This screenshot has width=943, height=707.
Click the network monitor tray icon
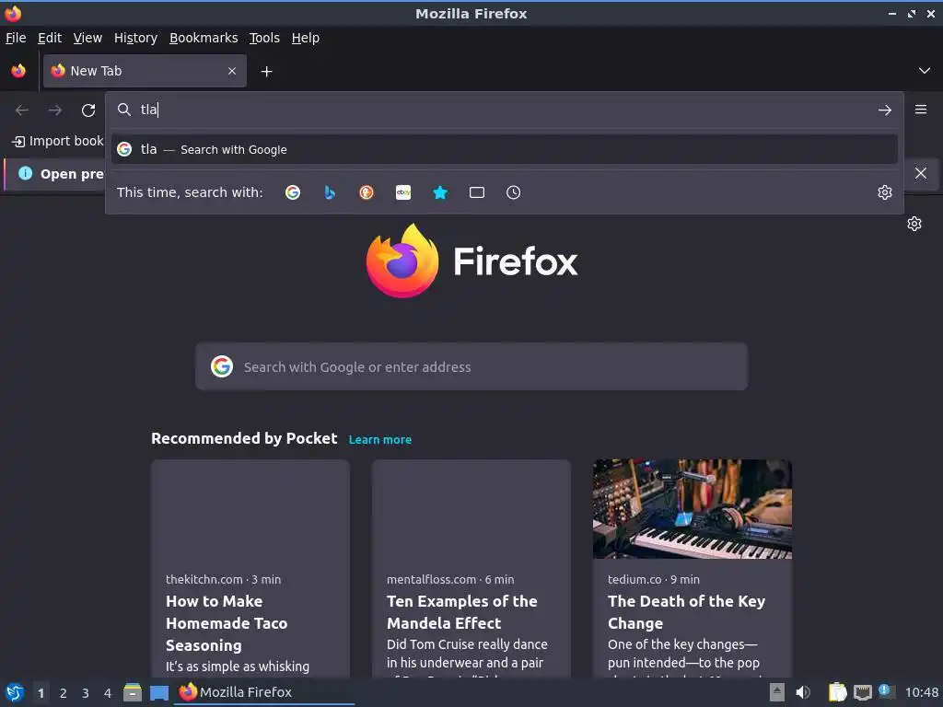pyautogui.click(x=862, y=692)
